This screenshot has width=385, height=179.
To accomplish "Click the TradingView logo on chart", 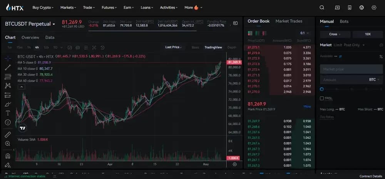I will pos(23,128).
